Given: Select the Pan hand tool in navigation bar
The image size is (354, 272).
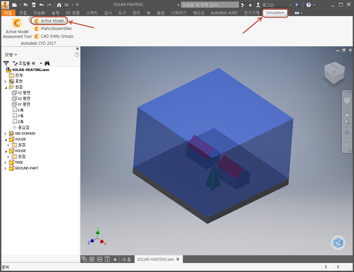Looking at the screenshot, I should click(x=347, y=114).
